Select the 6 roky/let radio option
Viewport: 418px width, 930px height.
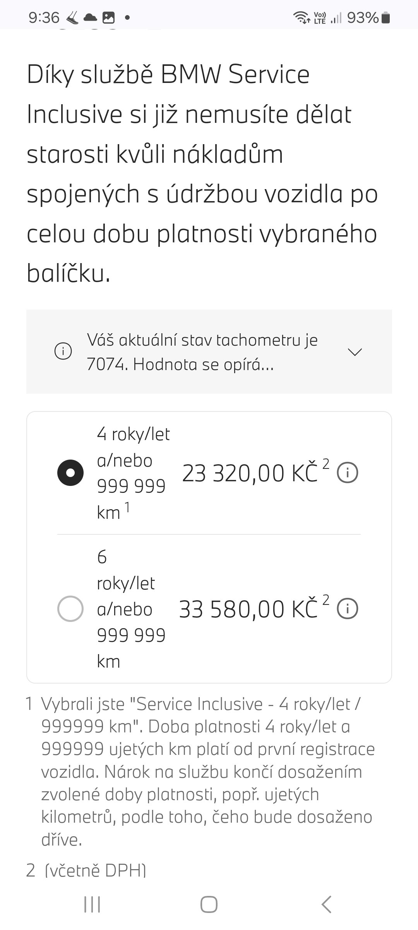coord(70,609)
